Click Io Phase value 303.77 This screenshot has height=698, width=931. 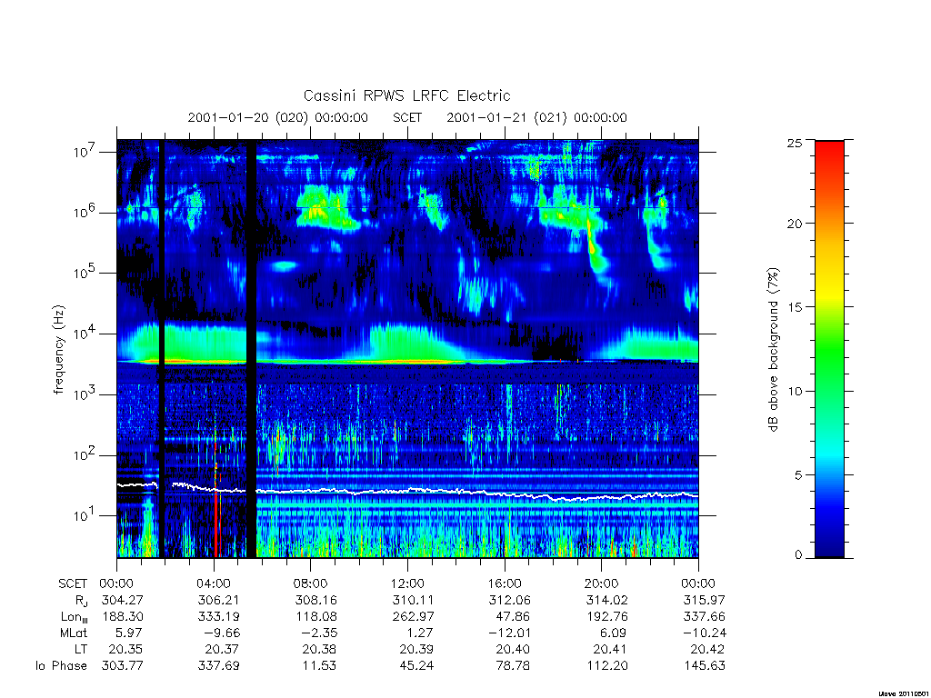[123, 666]
